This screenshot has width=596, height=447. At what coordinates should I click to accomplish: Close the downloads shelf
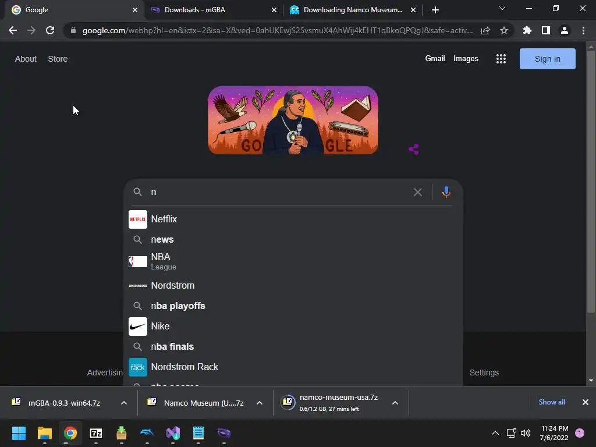click(586, 402)
